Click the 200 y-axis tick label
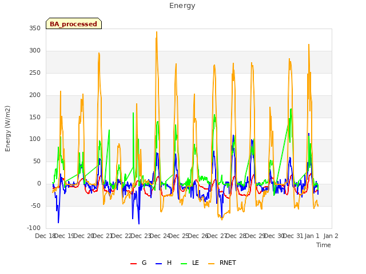 click(x=35, y=95)
